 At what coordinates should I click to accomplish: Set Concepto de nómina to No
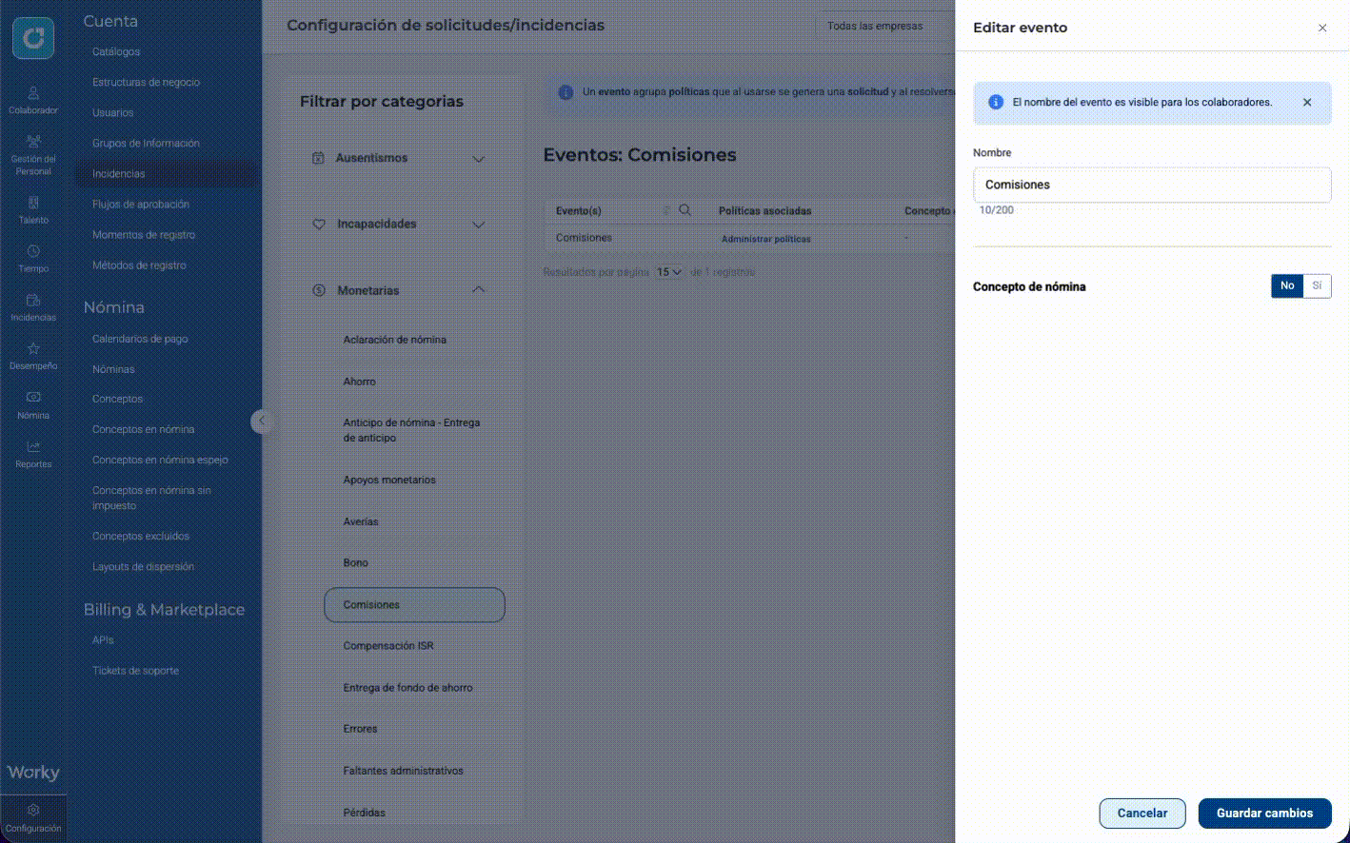pyautogui.click(x=1287, y=285)
